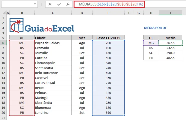Select the RS cell in the summary table

click(x=151, y=48)
